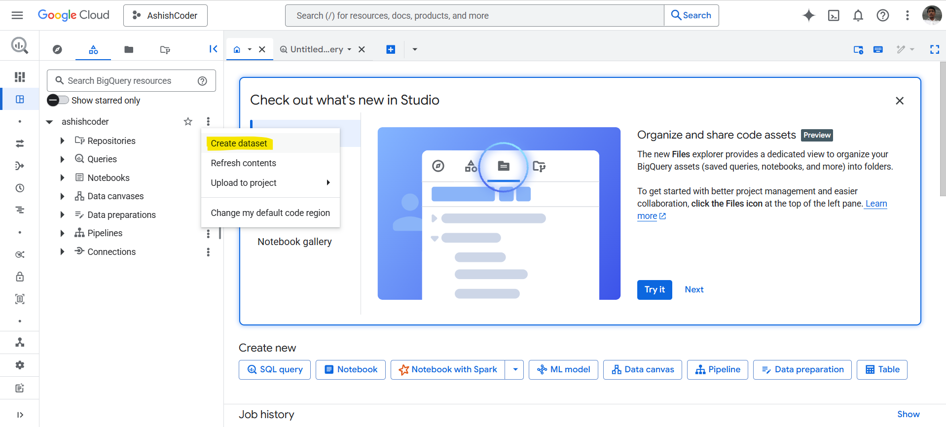
Task: Open the new tab type dropdown arrow
Action: pyautogui.click(x=415, y=49)
